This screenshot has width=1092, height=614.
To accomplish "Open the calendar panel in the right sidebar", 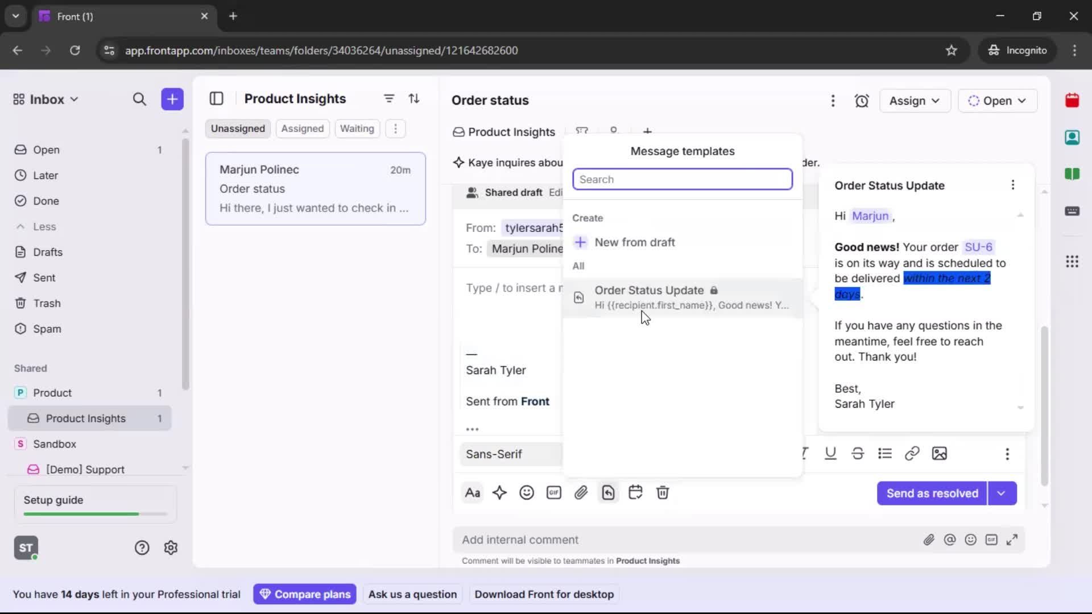I will coord(1073,101).
